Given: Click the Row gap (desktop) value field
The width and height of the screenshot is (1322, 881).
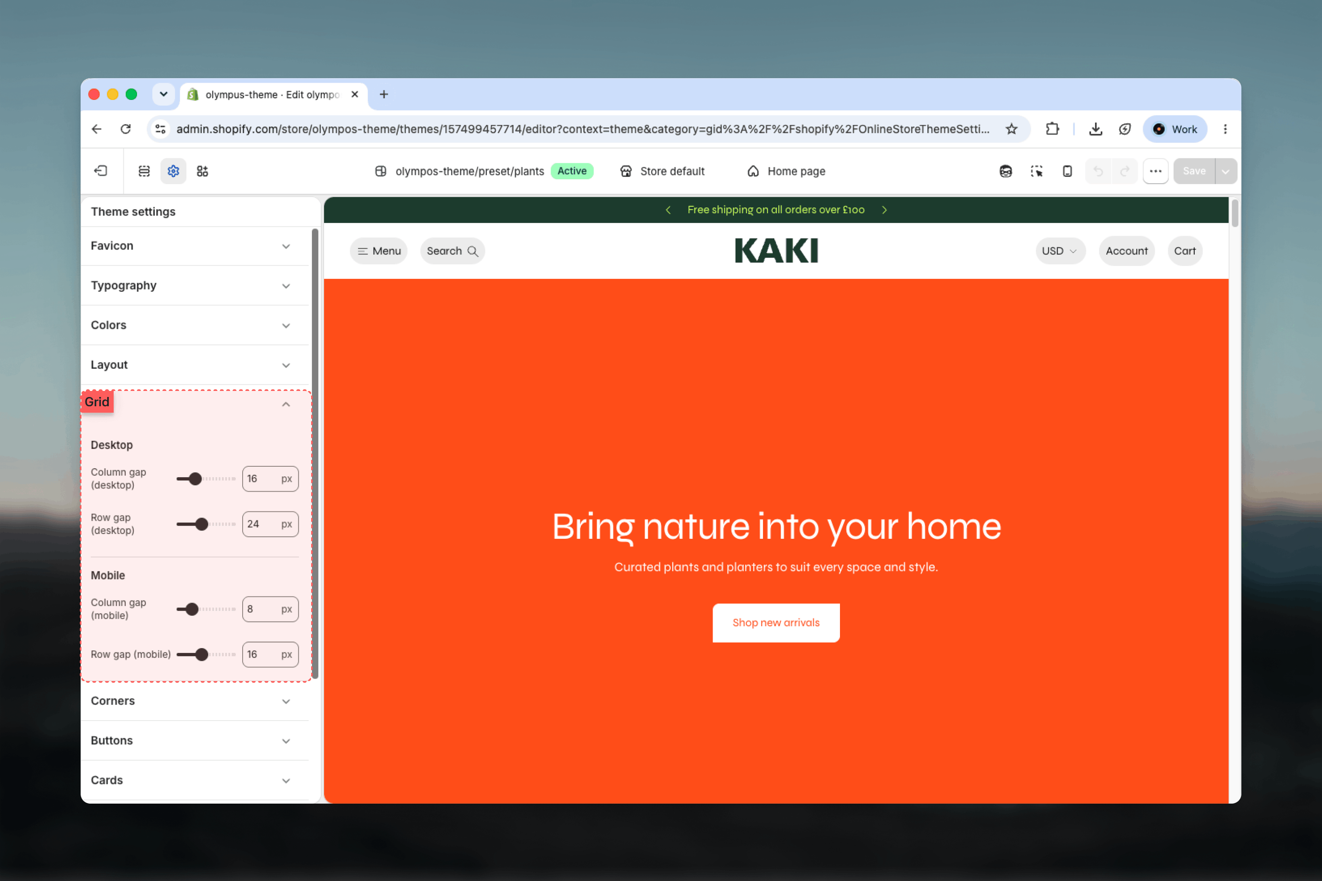Looking at the screenshot, I should (x=270, y=524).
